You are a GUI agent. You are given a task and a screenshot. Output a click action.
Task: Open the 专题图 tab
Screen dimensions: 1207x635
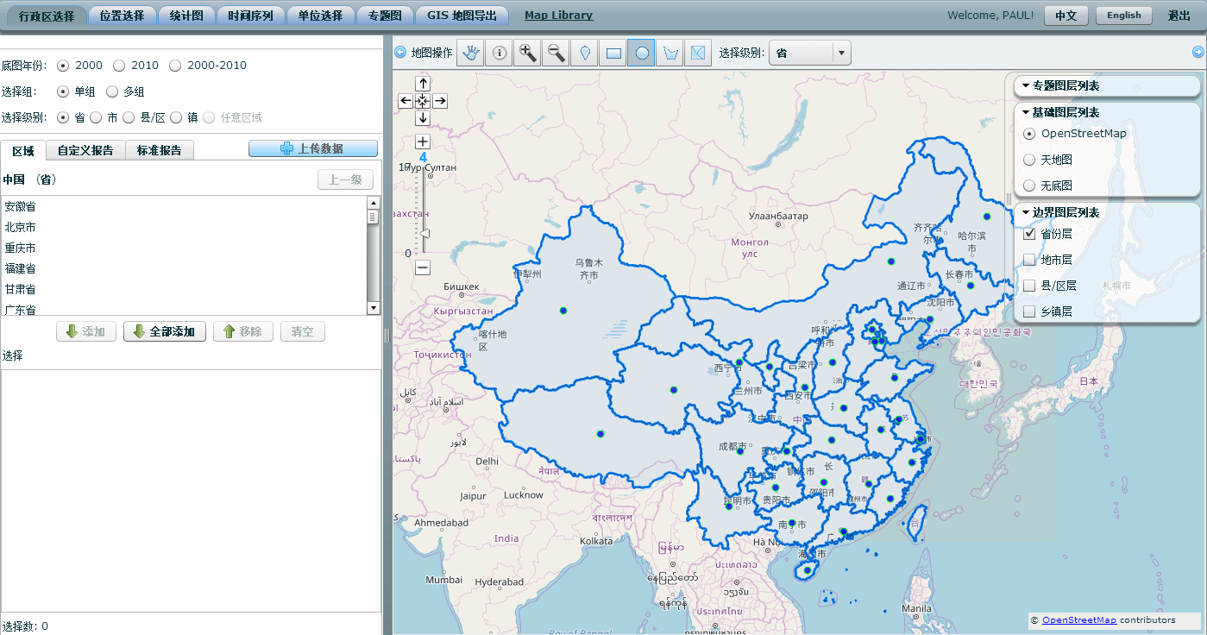(385, 16)
